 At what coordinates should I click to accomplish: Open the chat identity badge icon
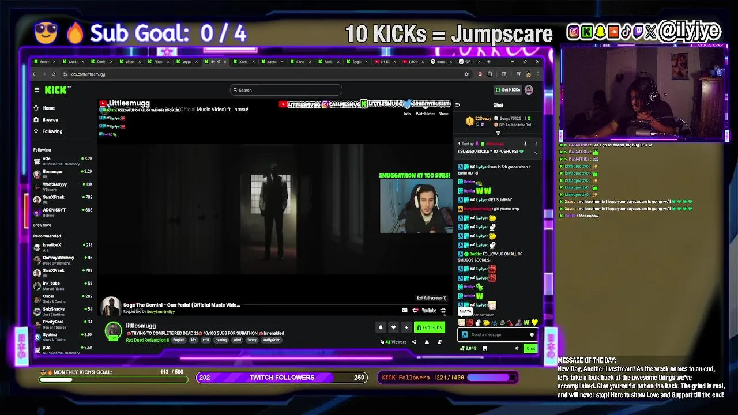[465, 334]
